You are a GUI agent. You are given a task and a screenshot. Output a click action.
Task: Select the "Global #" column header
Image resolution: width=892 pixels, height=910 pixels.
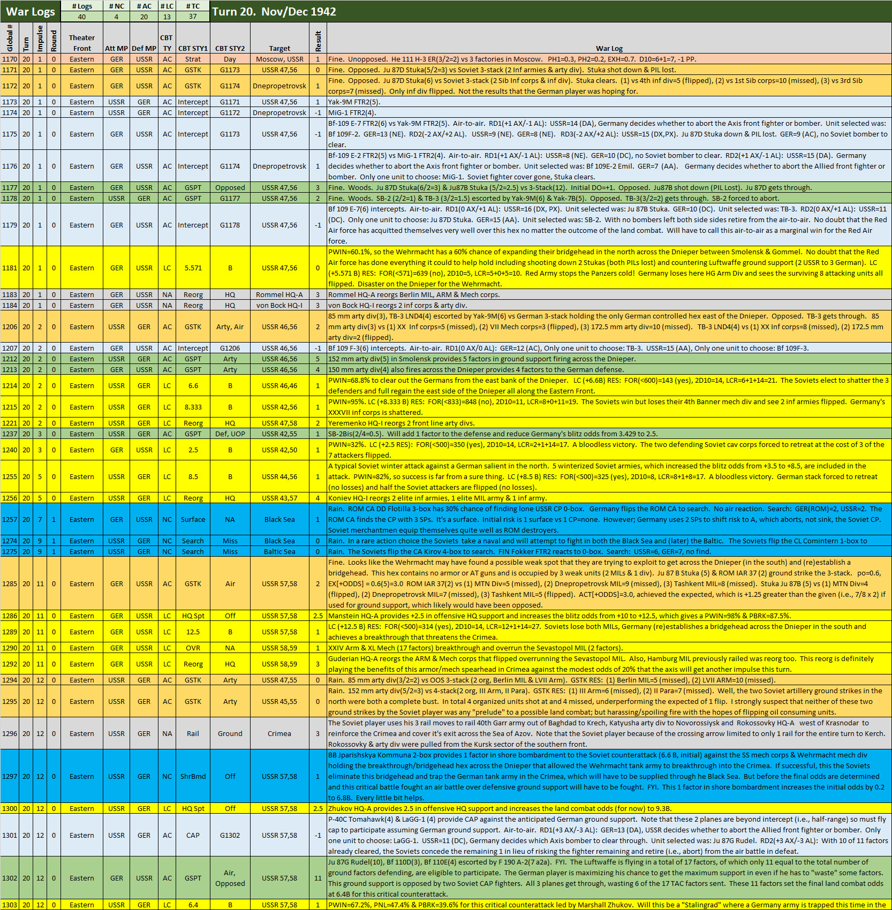pos(10,38)
